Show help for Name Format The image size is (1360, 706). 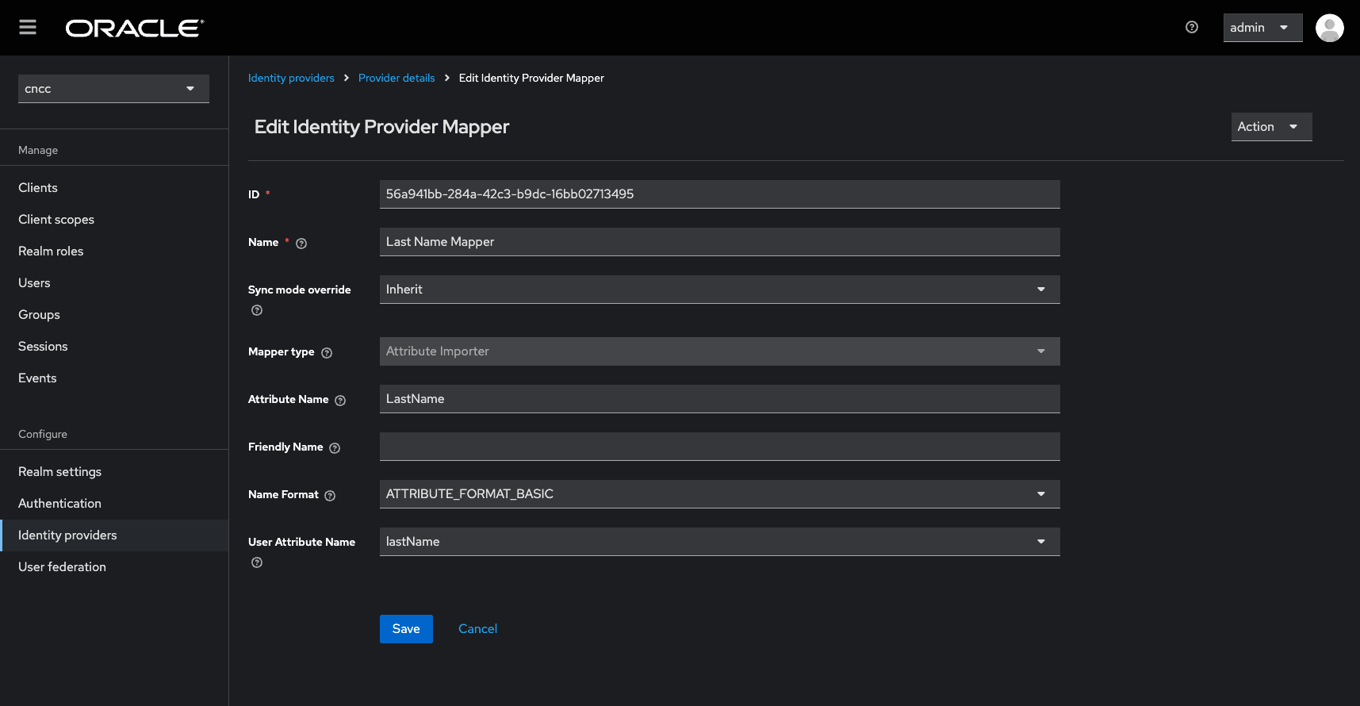click(330, 496)
